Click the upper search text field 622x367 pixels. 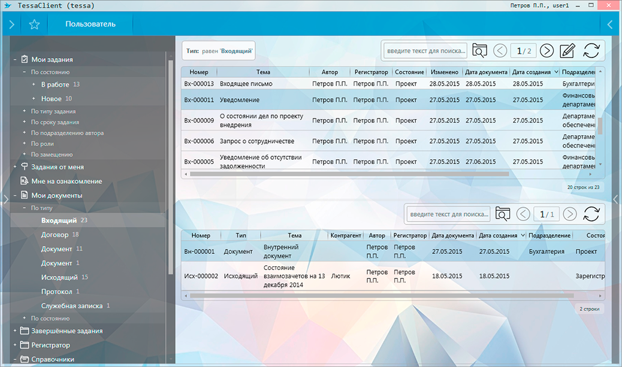425,51
